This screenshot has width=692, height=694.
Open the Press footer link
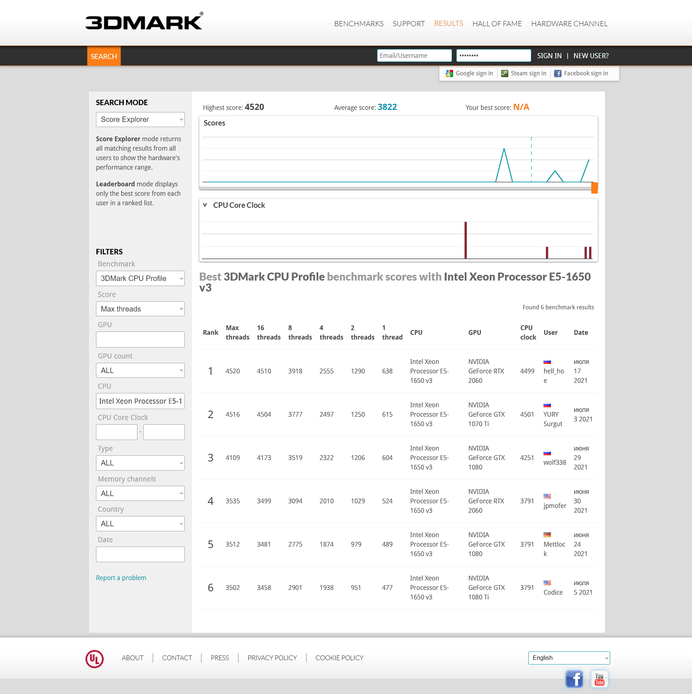tap(220, 658)
